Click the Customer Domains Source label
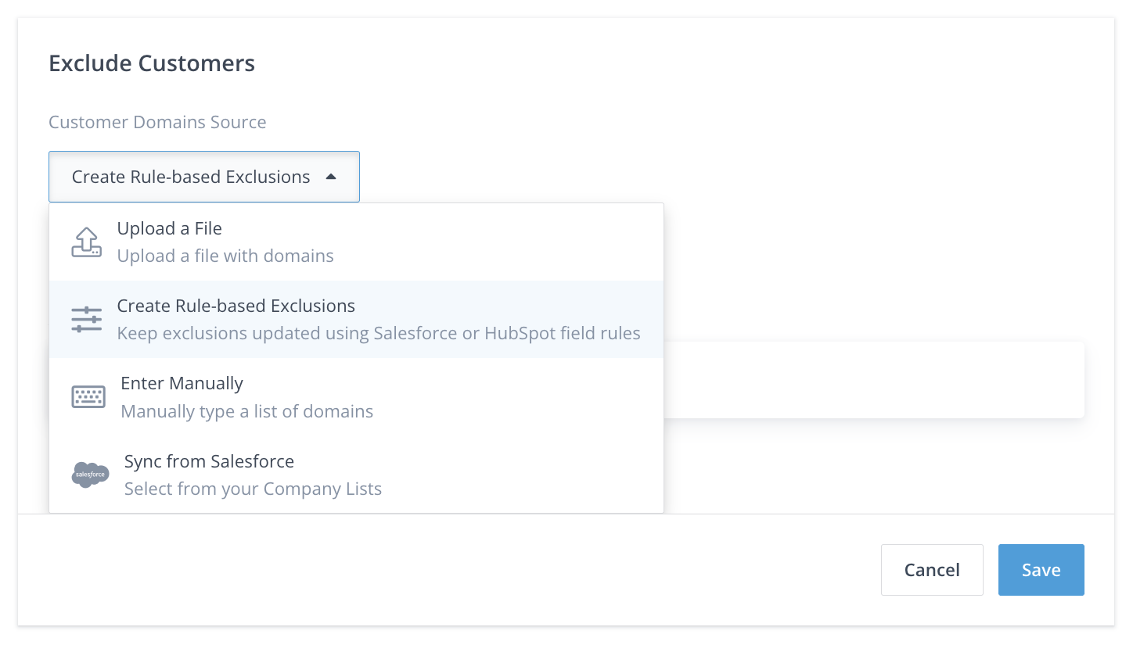 (x=157, y=122)
